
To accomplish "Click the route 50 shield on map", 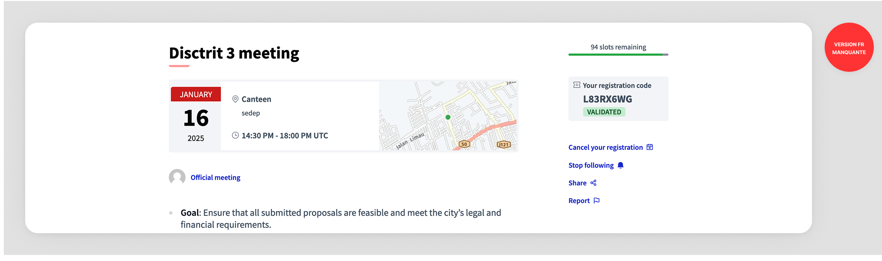I will pyautogui.click(x=464, y=144).
